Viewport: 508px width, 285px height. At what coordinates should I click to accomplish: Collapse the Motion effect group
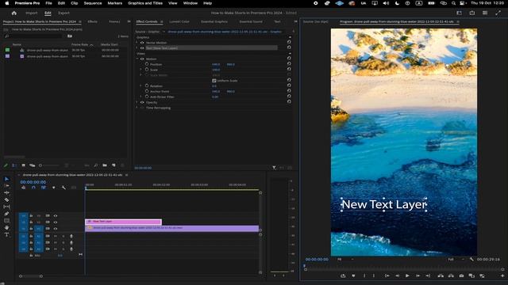coord(137,59)
